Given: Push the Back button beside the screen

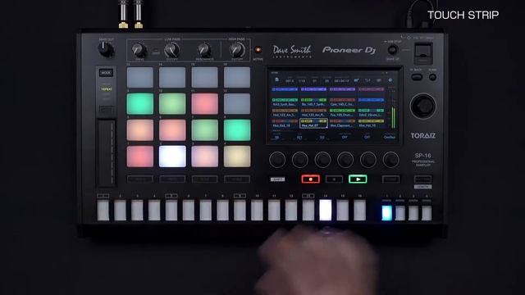Looking at the screenshot, I should coord(417,77).
